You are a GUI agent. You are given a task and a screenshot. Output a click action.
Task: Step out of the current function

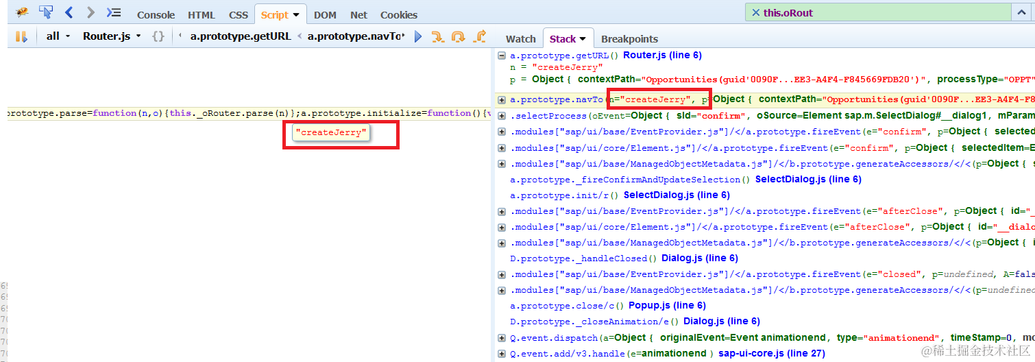[x=480, y=36]
